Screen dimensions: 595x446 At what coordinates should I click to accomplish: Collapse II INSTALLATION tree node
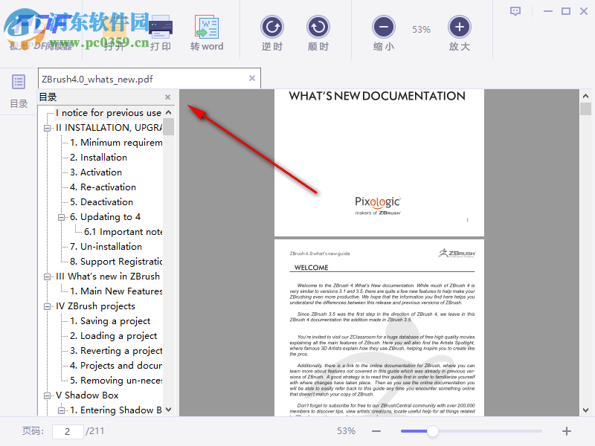(x=47, y=128)
